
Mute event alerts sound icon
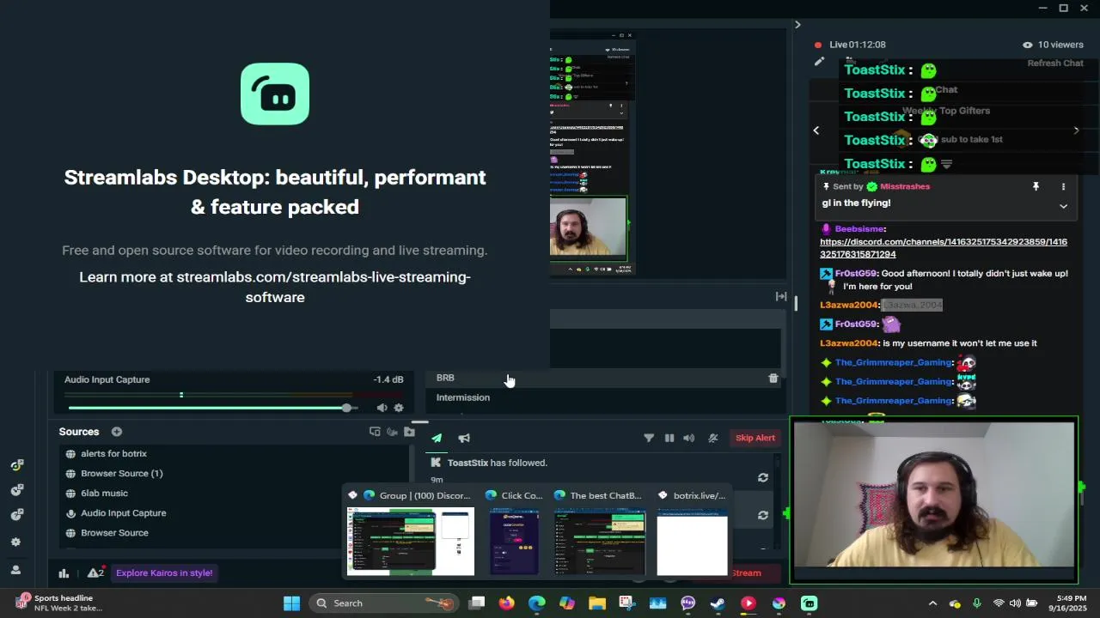[688, 438]
